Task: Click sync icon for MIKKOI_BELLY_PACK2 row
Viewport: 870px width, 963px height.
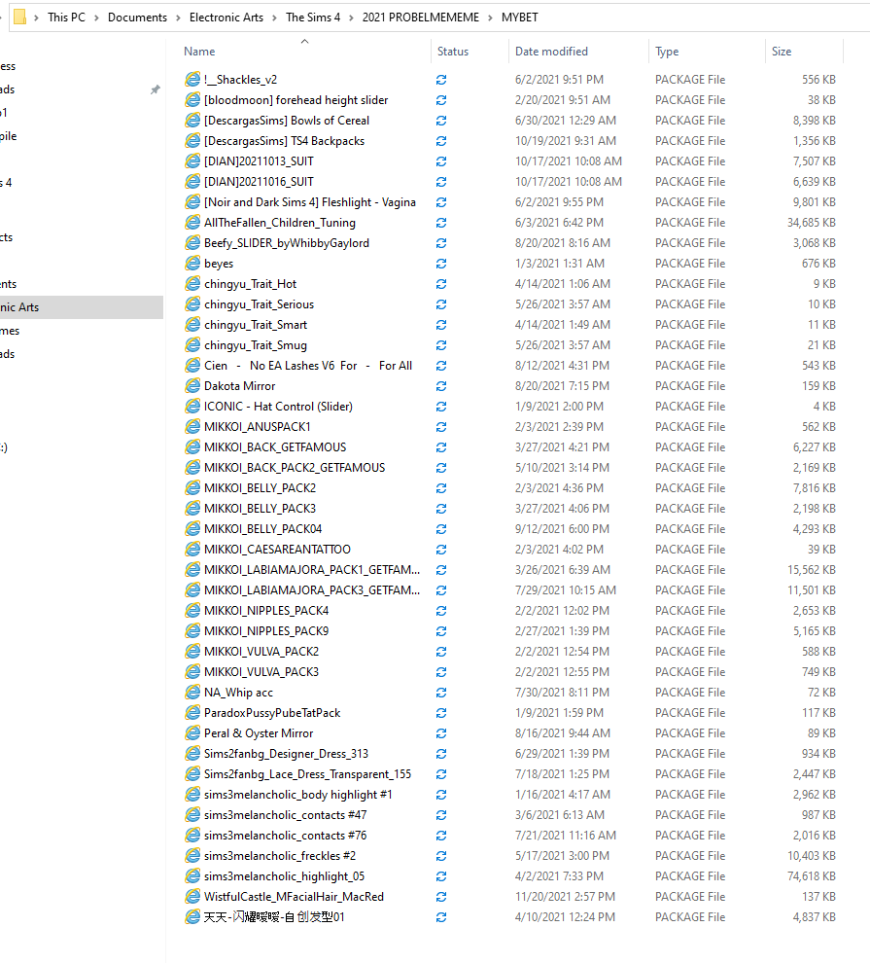Action: [441, 488]
